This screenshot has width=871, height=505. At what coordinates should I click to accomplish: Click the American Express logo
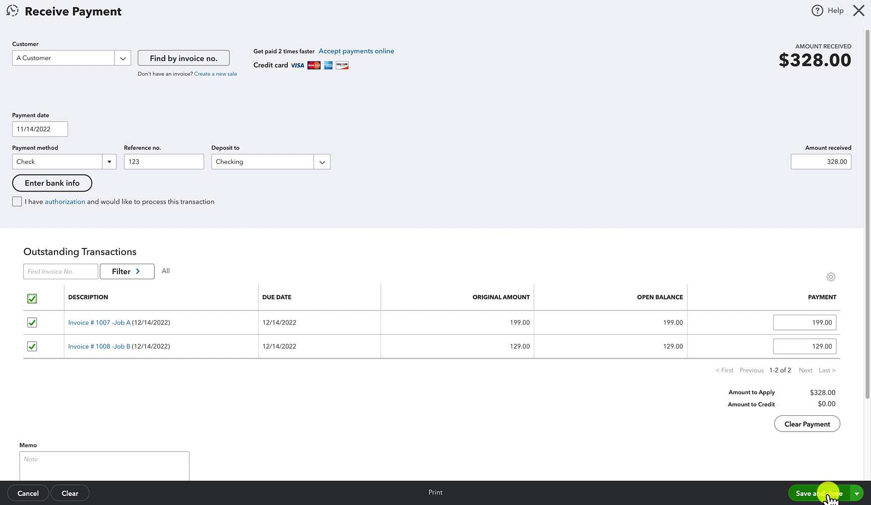(x=328, y=66)
